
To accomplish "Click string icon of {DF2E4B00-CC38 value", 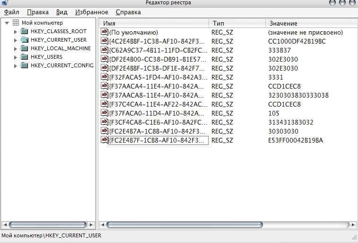I will (105, 59).
